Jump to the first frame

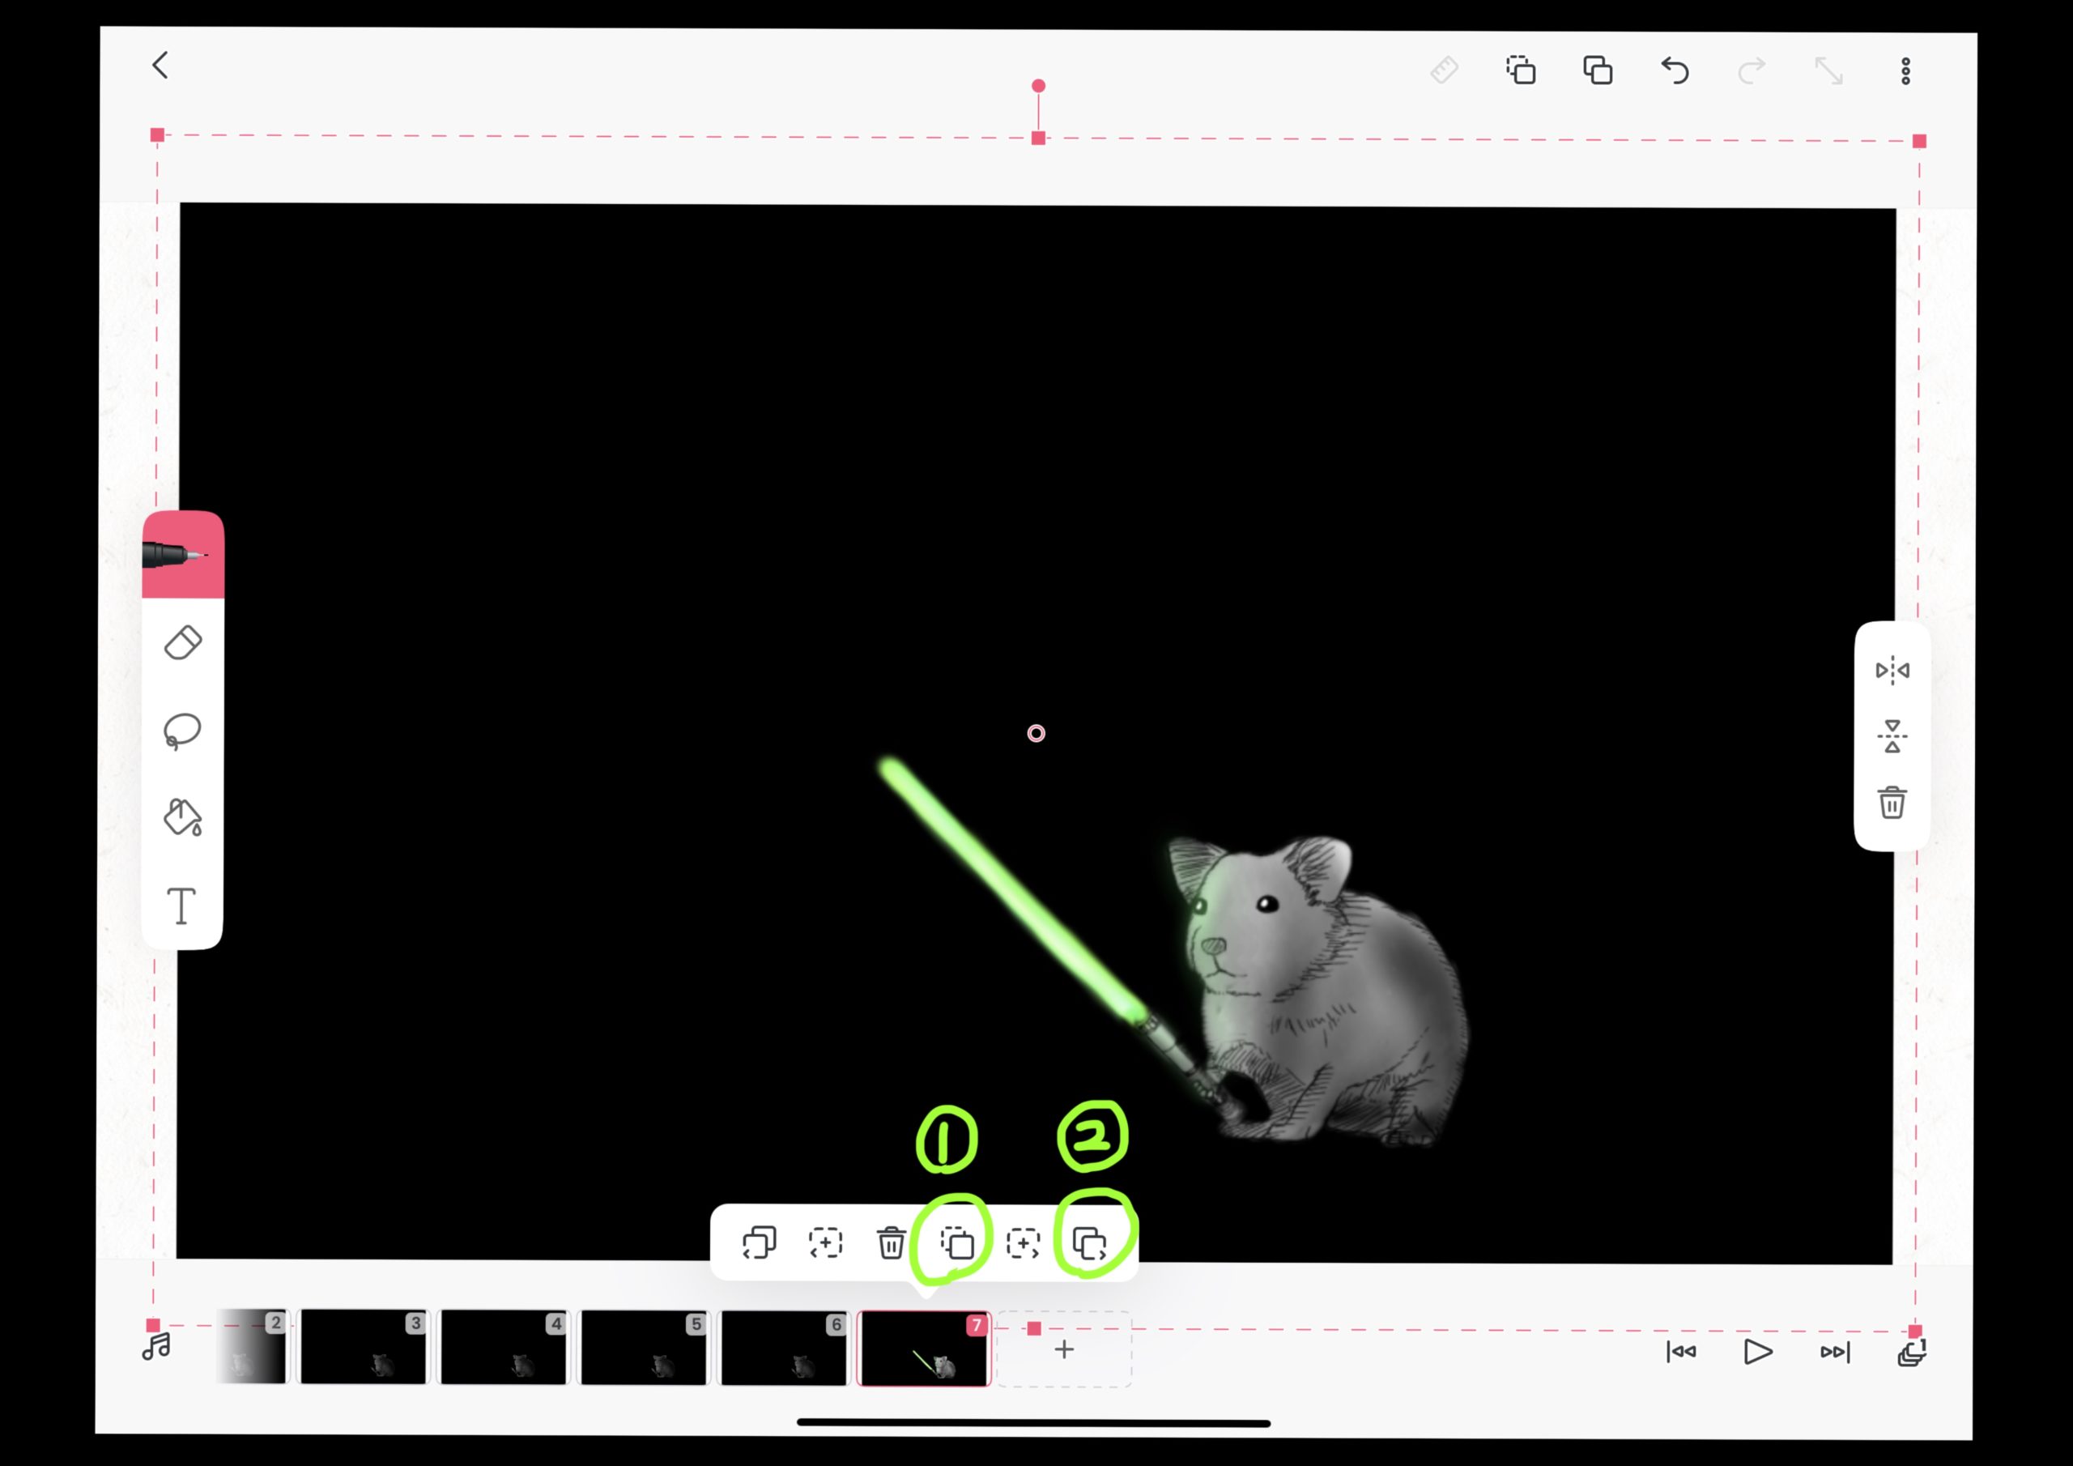1681,1351
